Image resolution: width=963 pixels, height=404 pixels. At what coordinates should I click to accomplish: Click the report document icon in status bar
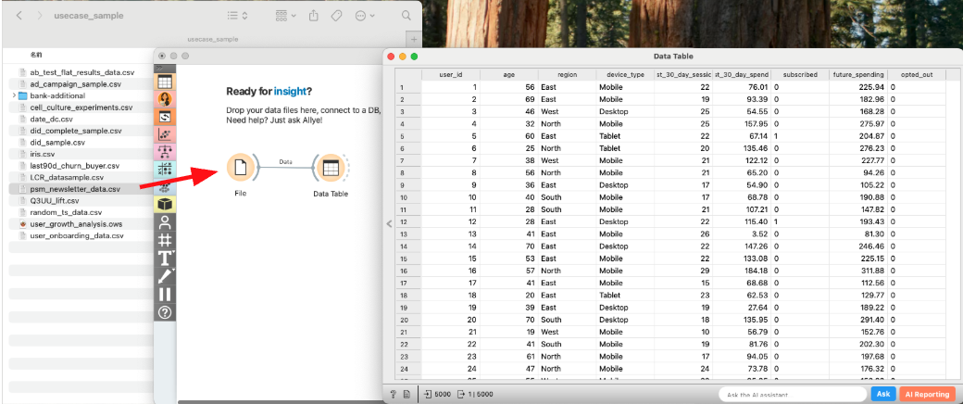406,394
